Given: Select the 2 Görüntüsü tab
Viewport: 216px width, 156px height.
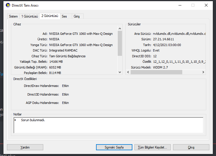Looking at the screenshot, I should tap(50, 16).
